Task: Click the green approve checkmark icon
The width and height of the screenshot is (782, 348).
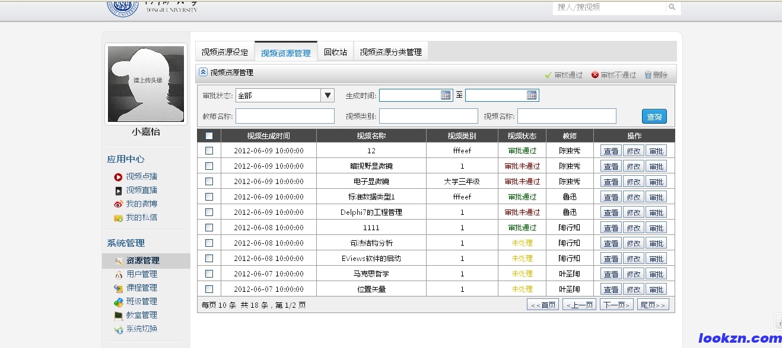Action: point(548,75)
